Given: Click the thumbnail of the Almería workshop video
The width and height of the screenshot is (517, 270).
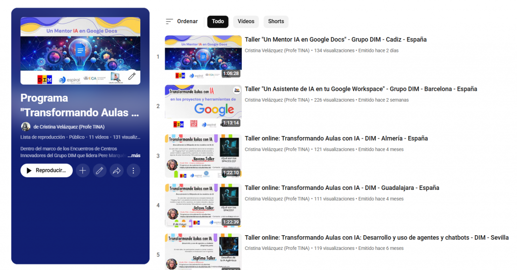Looking at the screenshot, I should (203, 156).
